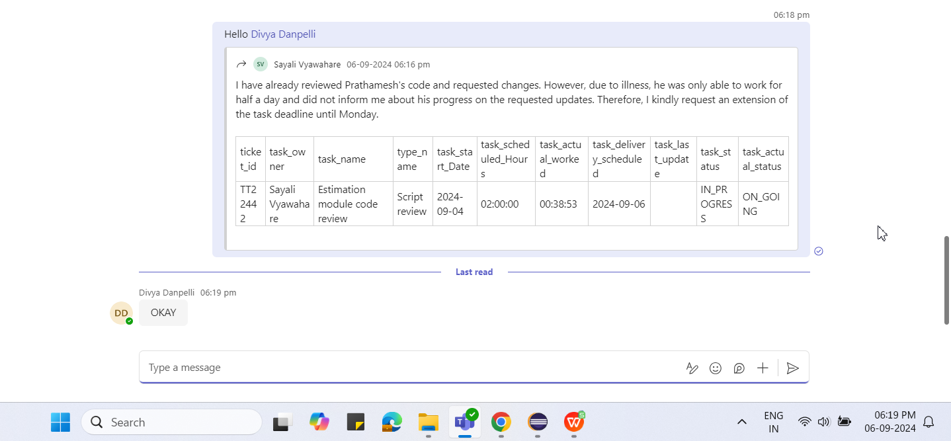Open Eclipse IDE from taskbar
This screenshot has width=951, height=441.
tap(538, 422)
